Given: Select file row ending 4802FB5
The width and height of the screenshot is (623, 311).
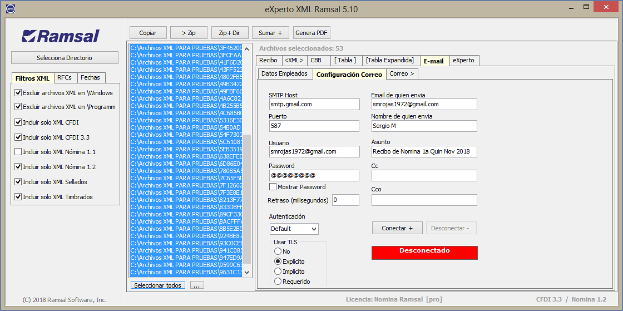Looking at the screenshot, I should (186, 77).
